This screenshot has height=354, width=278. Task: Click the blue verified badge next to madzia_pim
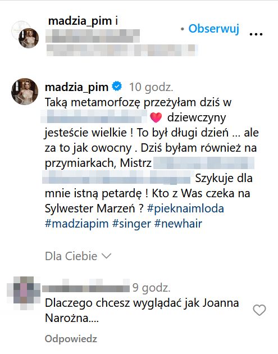tap(117, 87)
